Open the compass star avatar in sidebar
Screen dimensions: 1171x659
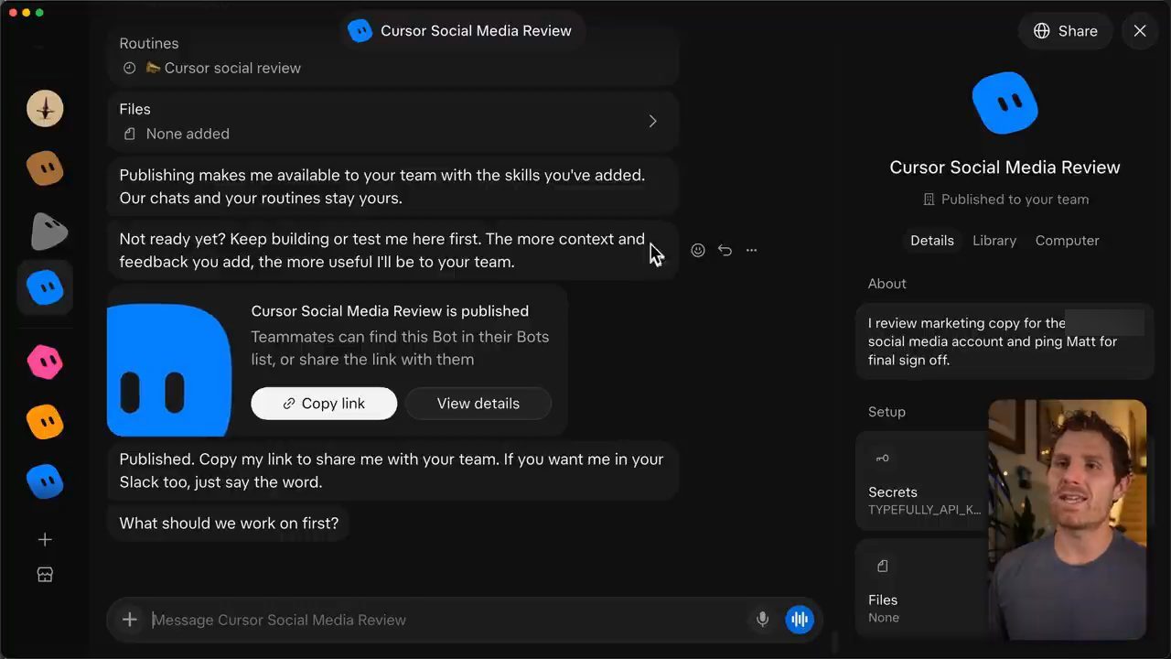click(45, 109)
